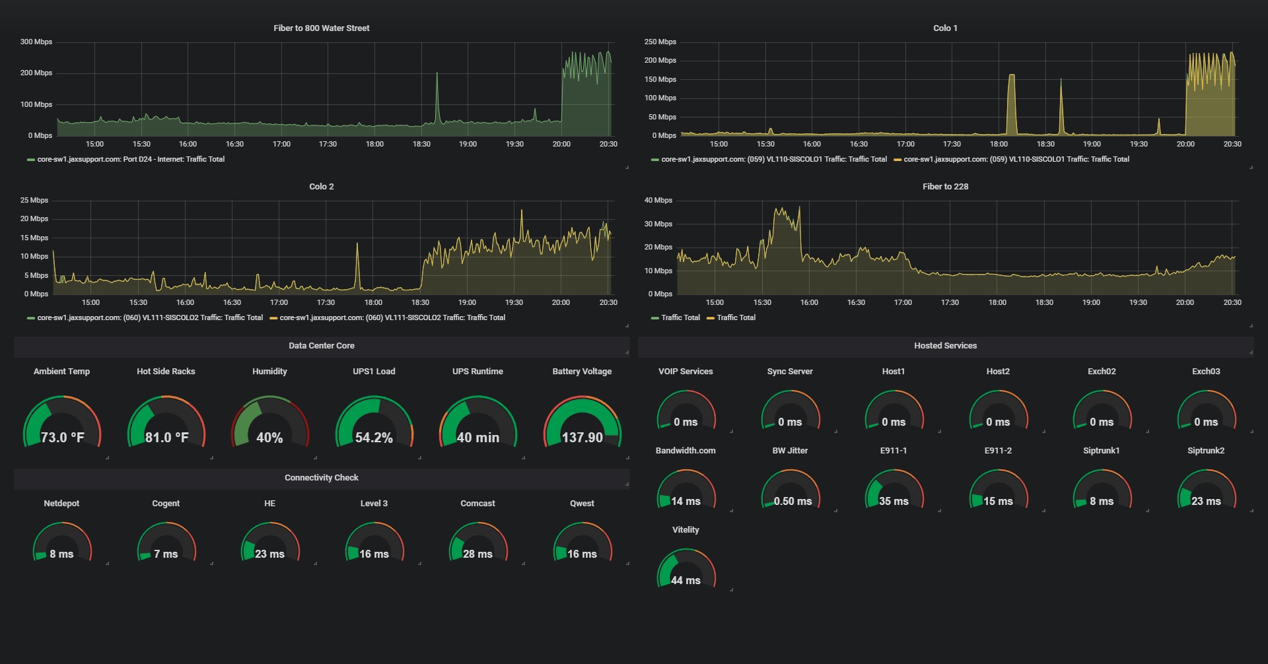The height and width of the screenshot is (664, 1268).
Task: Open the Colo 2 panel title menu
Action: pyautogui.click(x=322, y=186)
